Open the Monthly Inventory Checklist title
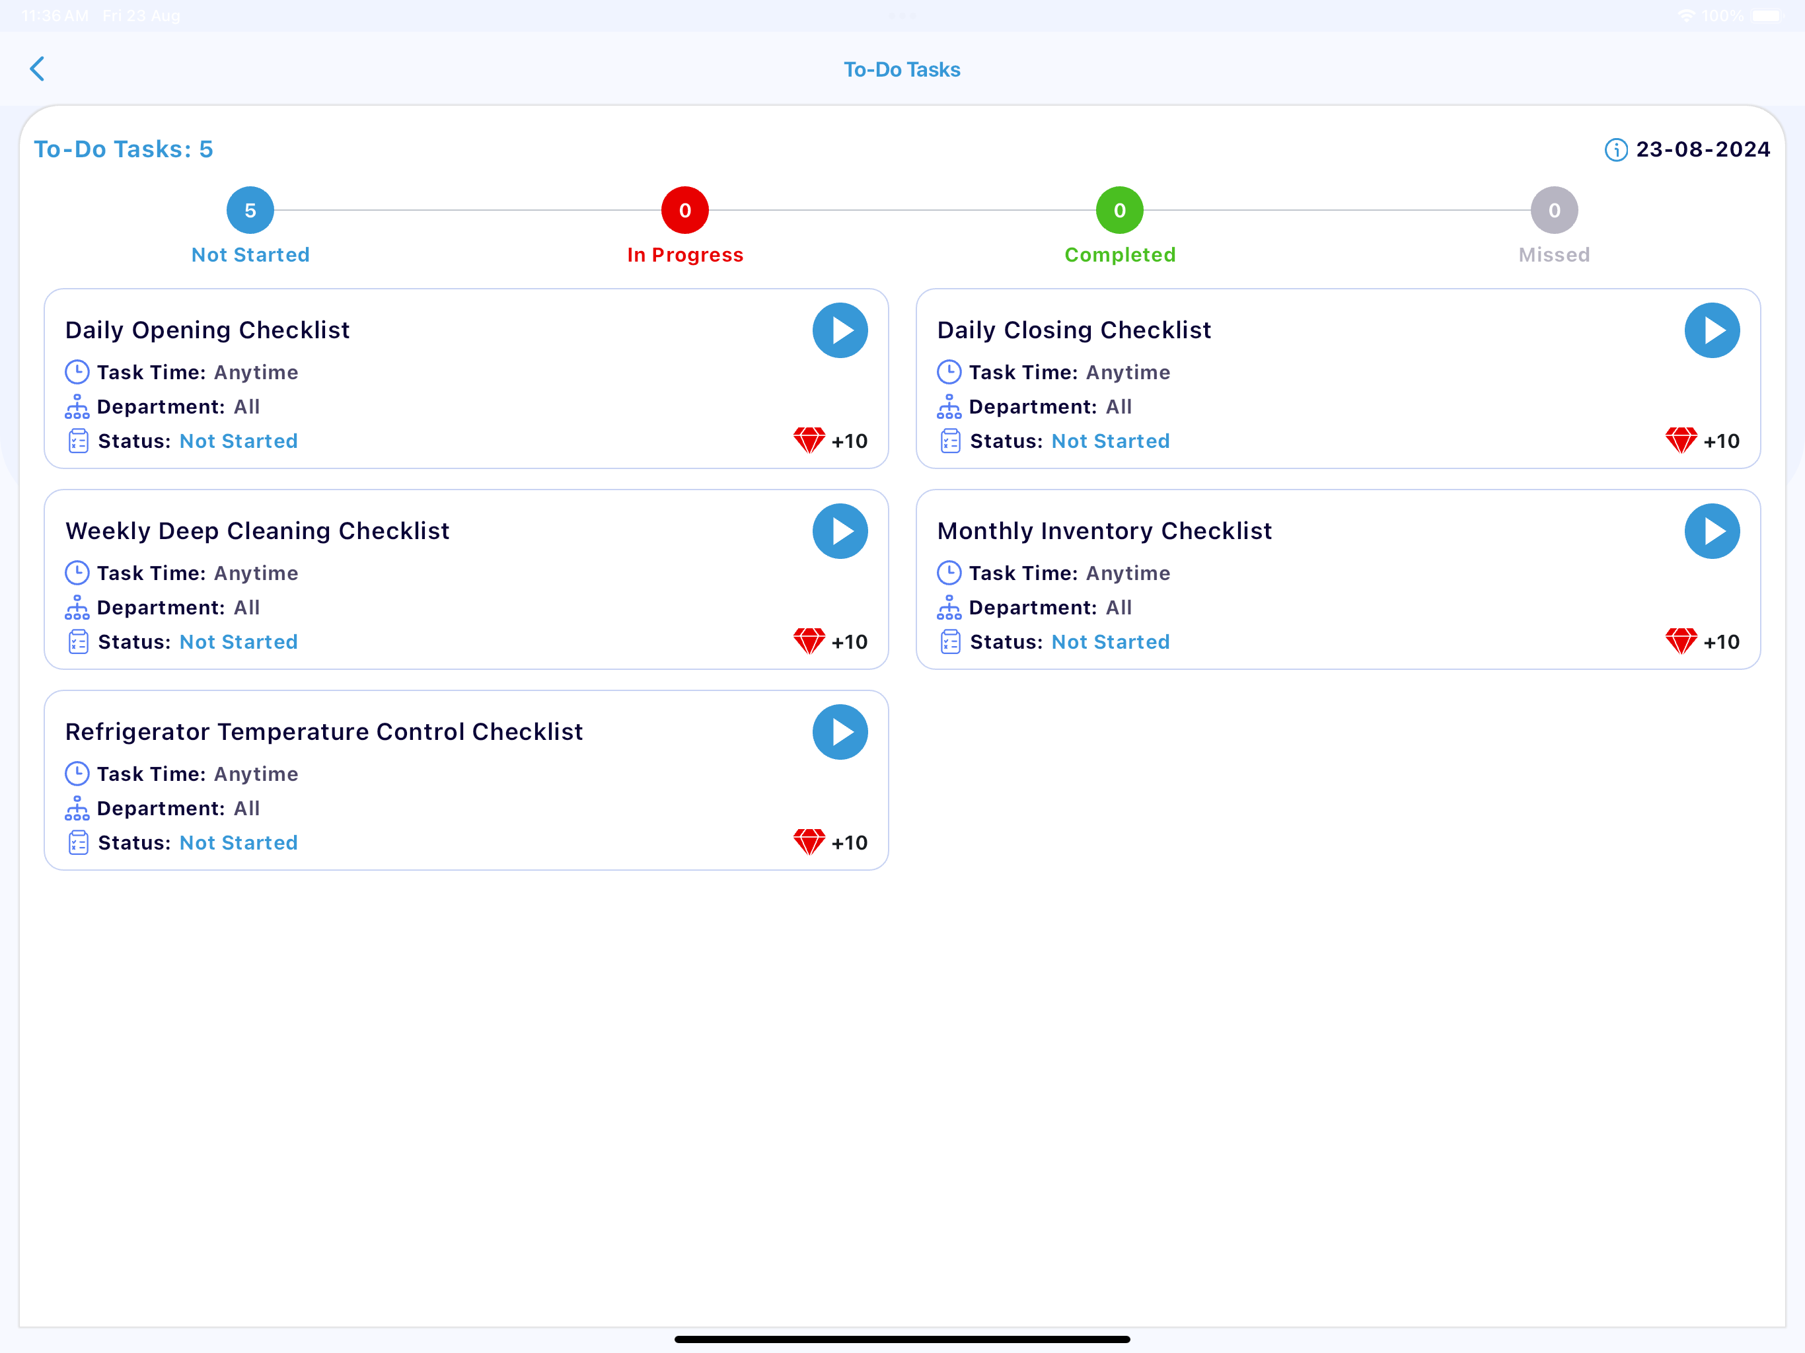The height and width of the screenshot is (1353, 1805). (x=1104, y=531)
